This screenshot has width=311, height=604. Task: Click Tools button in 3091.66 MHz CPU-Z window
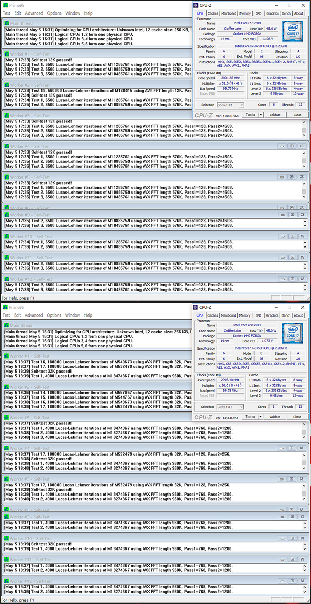coord(250,115)
